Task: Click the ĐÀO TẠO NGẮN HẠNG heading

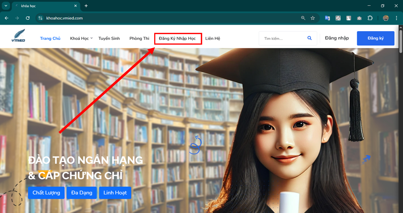Action: click(85, 160)
